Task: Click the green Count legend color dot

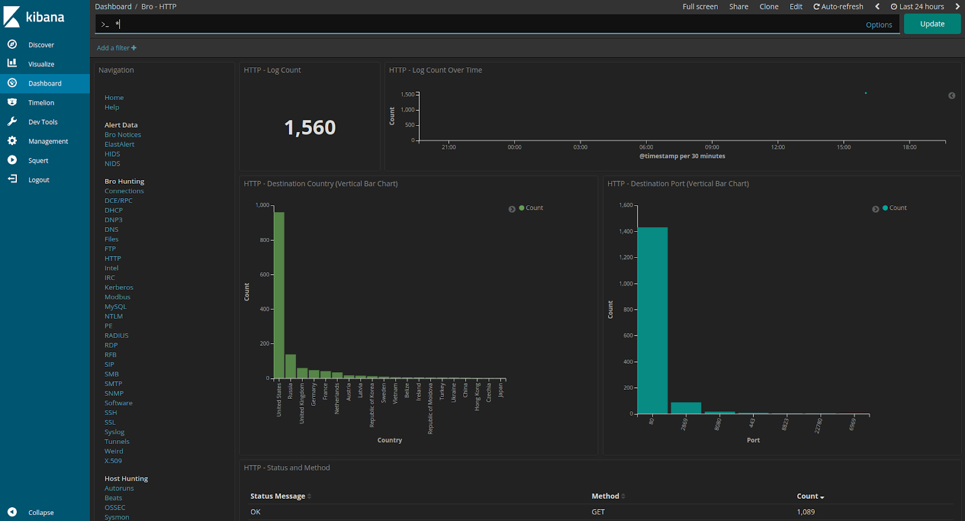Action: point(522,208)
